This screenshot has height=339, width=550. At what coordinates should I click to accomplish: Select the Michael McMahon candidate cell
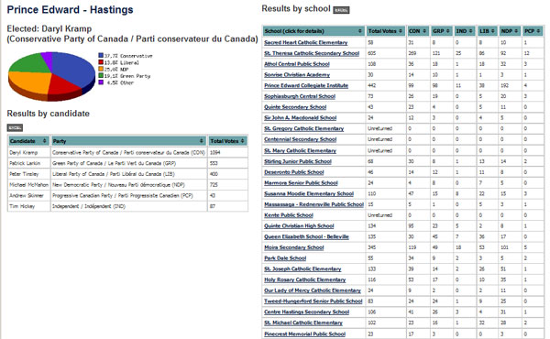pyautogui.click(x=29, y=185)
